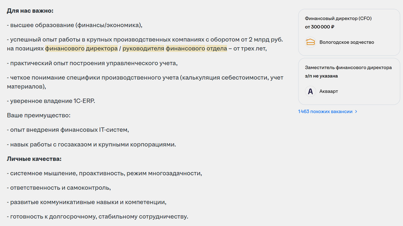The image size is (403, 226).
Task: Click the highlighted word директора
Action: [102, 49]
